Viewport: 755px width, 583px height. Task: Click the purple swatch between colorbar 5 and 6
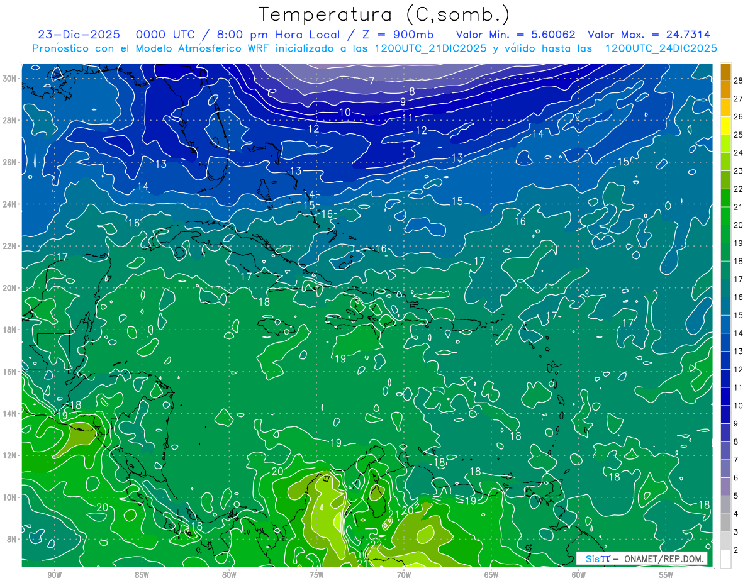(x=725, y=487)
